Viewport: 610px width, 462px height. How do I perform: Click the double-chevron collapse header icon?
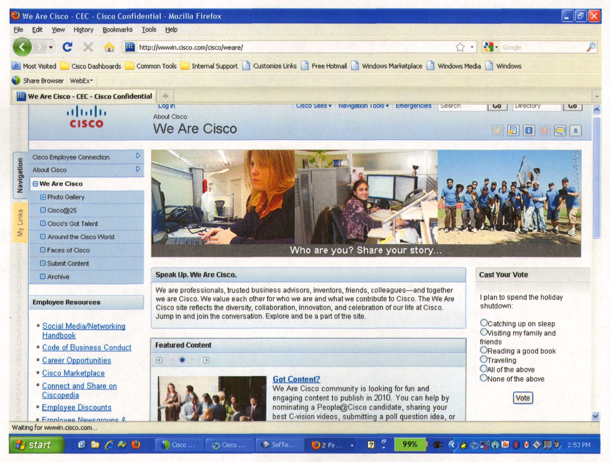(576, 131)
